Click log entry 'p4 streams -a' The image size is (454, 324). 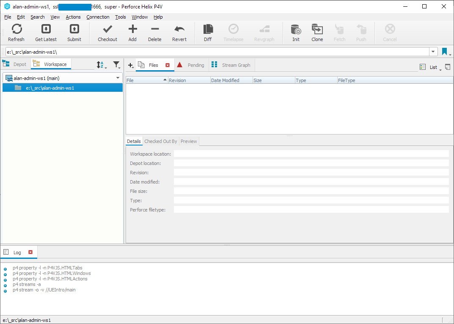(x=27, y=284)
